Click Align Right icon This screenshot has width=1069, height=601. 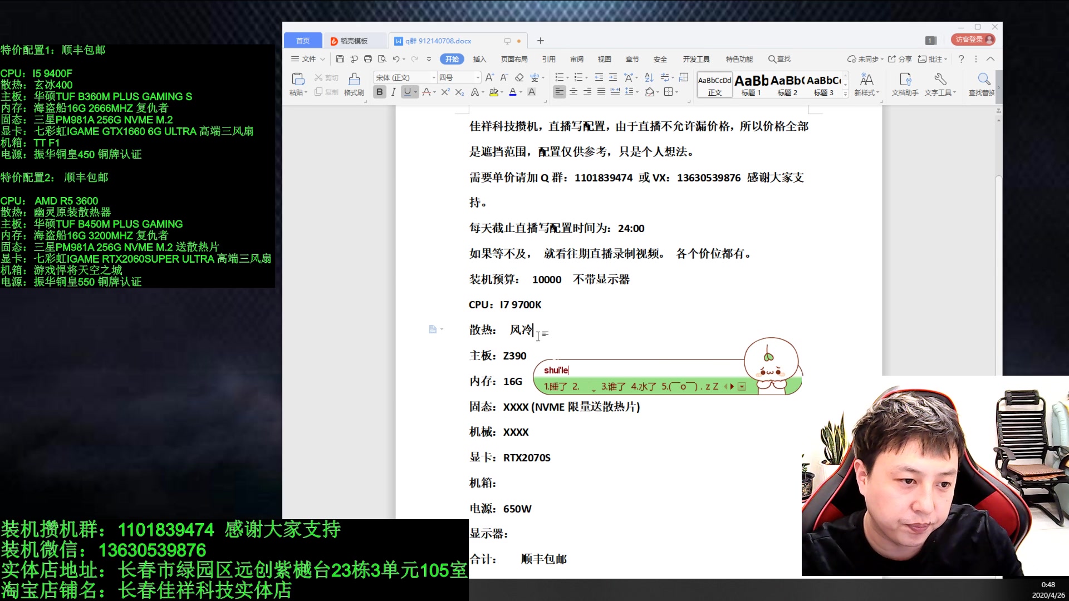pos(587,92)
